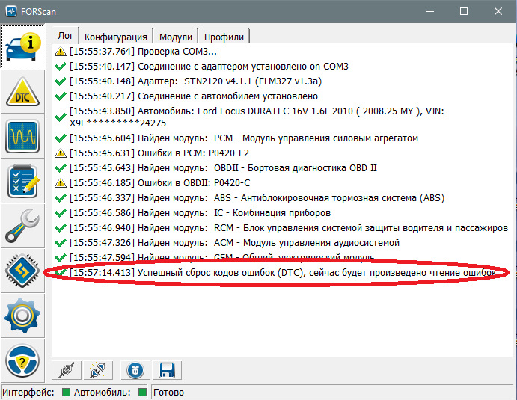Open the help steering wheel section
Image resolution: width=517 pixels, height=400 pixels.
pyautogui.click(x=22, y=360)
